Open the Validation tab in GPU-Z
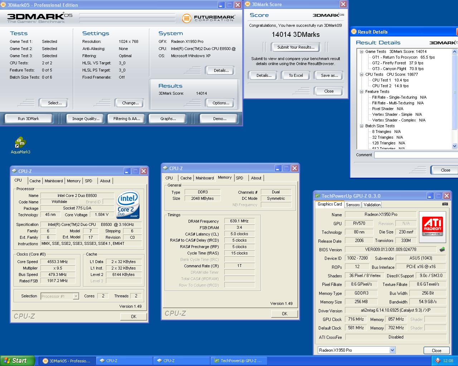458x366 pixels. coord(372,205)
